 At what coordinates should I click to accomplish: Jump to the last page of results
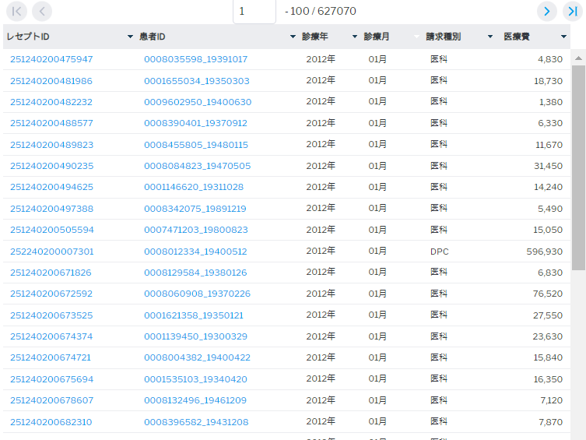coord(572,11)
